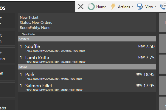
Task: Open the Home menu label
Action: click(x=101, y=7)
